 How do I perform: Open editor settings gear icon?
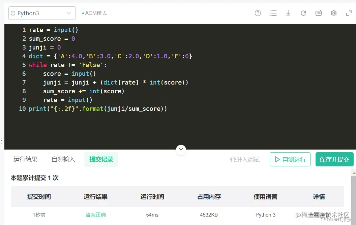333,13
